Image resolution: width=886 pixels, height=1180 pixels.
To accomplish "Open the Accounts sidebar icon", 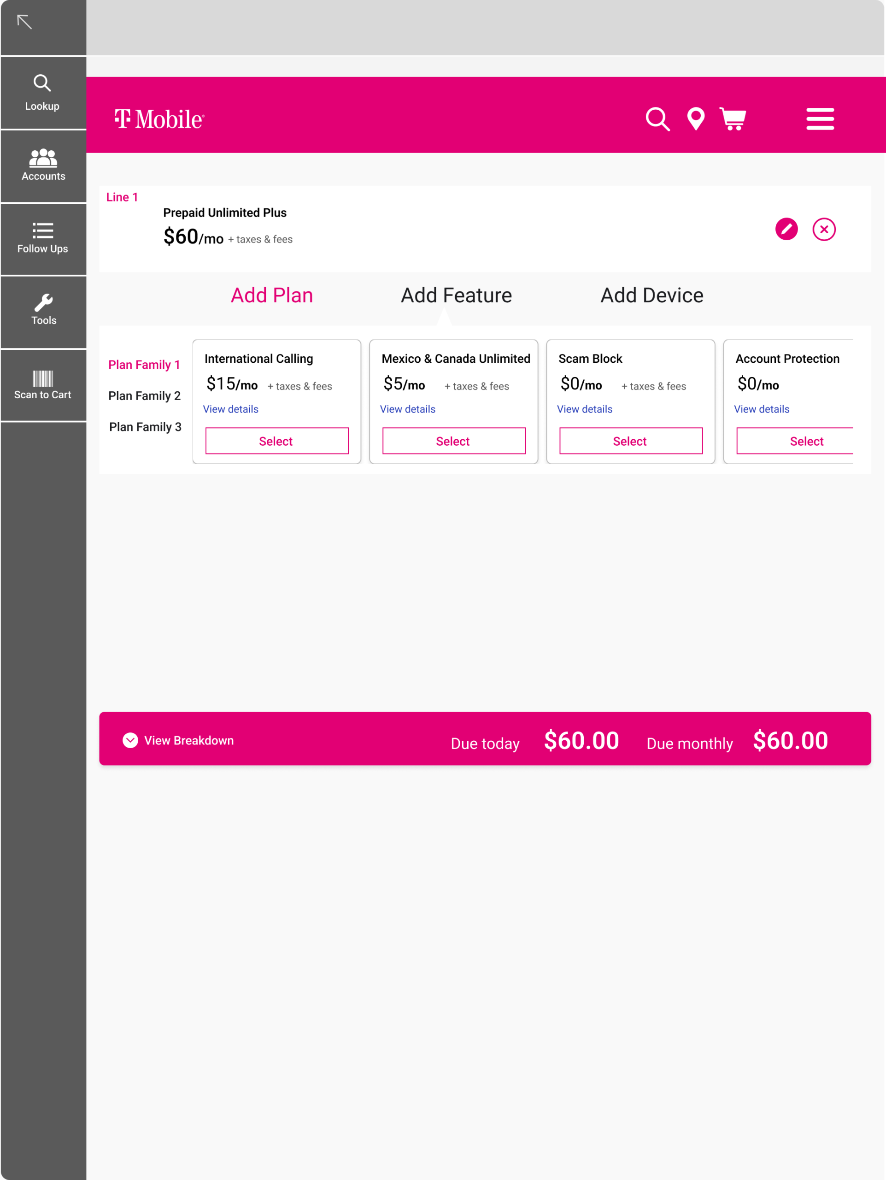I will point(43,158).
